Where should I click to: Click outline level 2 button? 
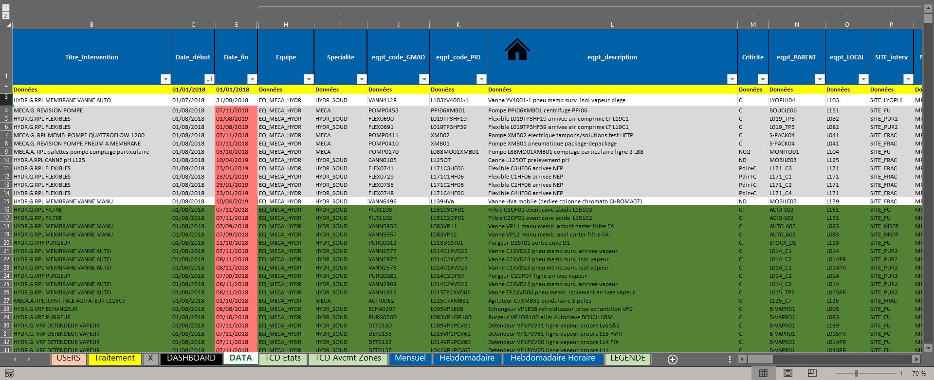point(6,16)
